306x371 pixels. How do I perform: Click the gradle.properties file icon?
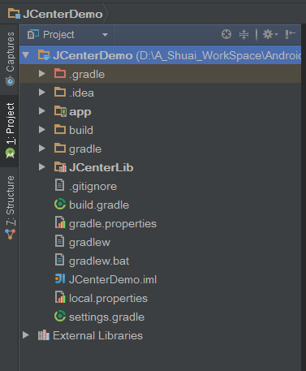(60, 222)
